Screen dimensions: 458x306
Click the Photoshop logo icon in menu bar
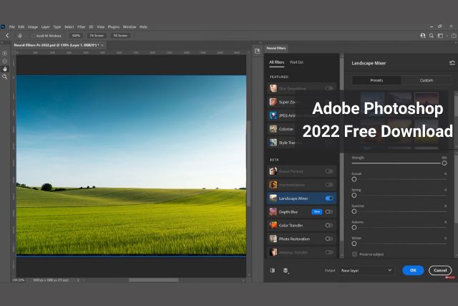[3, 27]
